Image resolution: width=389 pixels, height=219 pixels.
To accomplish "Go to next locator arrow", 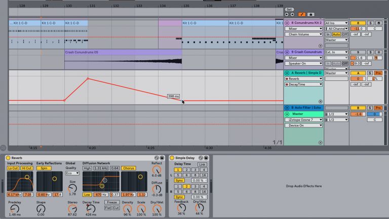I will [x=292, y=15].
